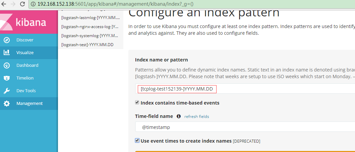355x152 pixels.
Task: Open the Management menu item
Action: (29, 104)
